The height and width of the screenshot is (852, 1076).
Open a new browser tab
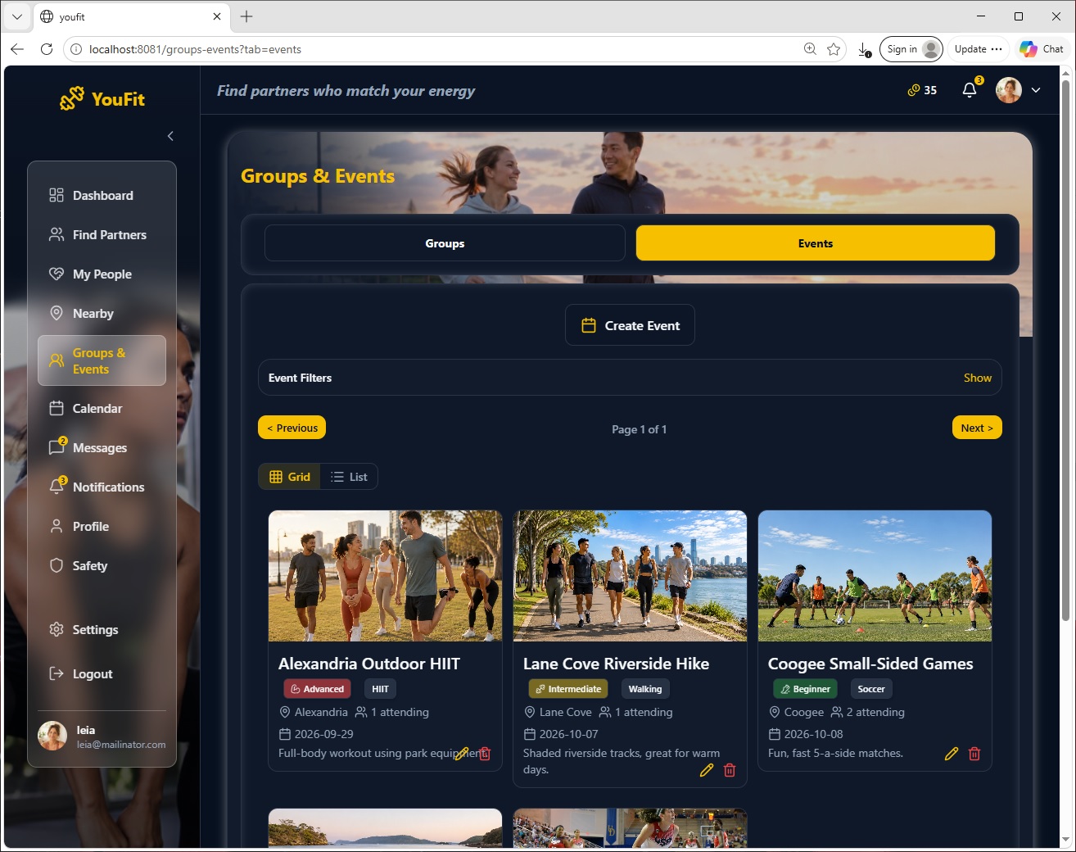pos(246,16)
